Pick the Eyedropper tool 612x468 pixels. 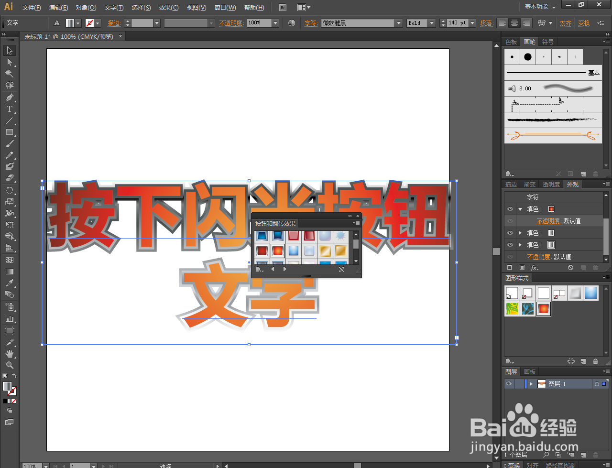[x=9, y=283]
